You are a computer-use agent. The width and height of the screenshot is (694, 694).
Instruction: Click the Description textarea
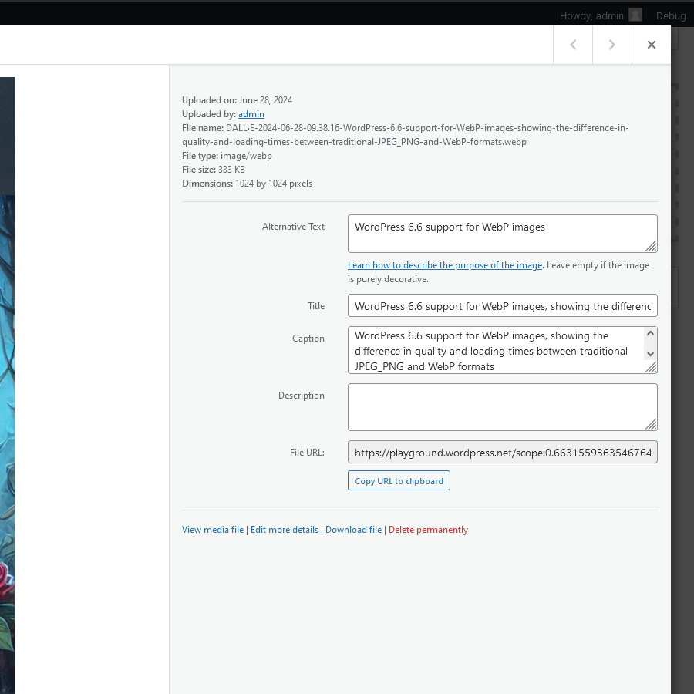pos(502,407)
